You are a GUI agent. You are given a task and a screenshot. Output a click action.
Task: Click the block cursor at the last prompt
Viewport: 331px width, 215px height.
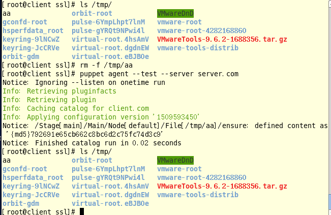[82, 211]
